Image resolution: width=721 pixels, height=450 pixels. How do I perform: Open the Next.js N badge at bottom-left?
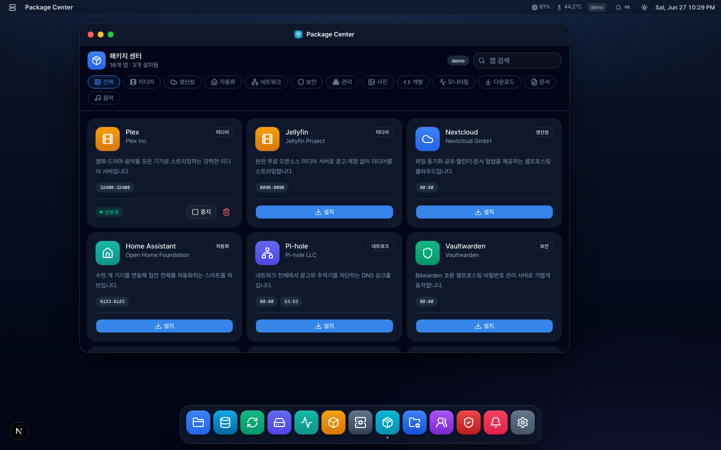pyautogui.click(x=19, y=431)
